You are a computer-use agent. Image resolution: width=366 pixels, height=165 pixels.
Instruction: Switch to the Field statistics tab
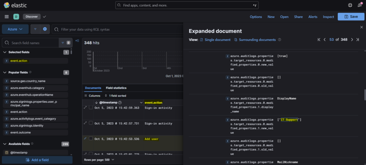click(116, 88)
